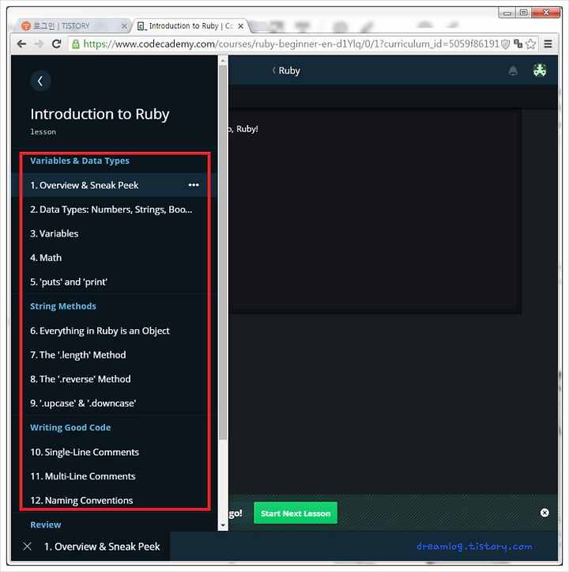Open lesson 4. Math
The image size is (569, 572).
click(114, 258)
